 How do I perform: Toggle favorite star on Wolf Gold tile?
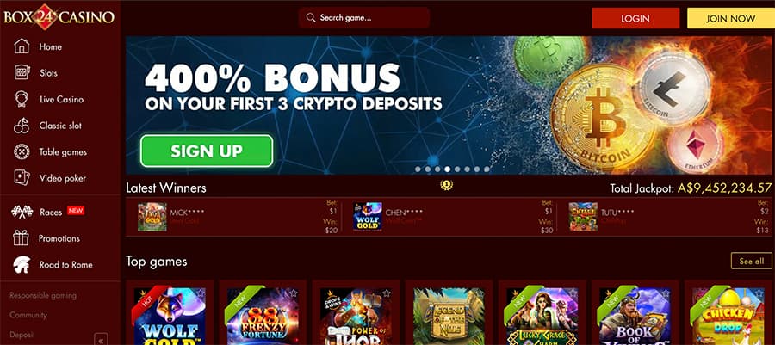(x=200, y=293)
